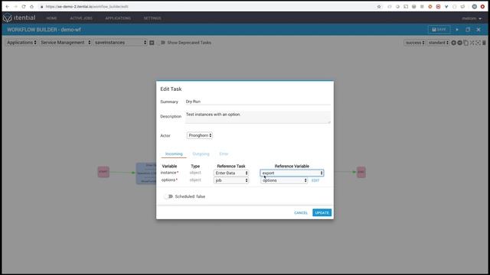Screen dimensions: 490x275
Task: Open the Enter Data reference task dropdown
Action: tap(231, 173)
